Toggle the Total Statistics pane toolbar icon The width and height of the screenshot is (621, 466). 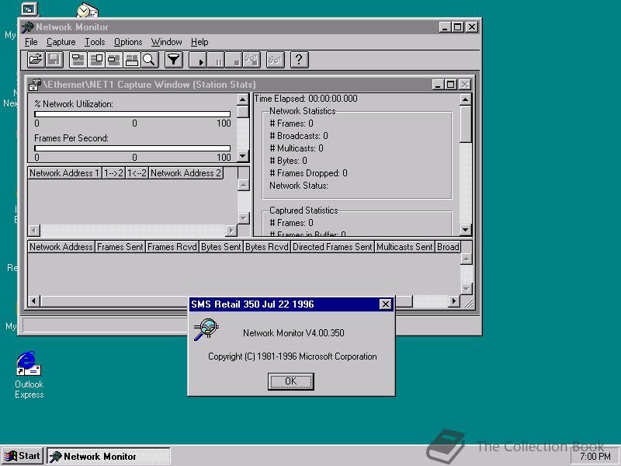(x=95, y=60)
